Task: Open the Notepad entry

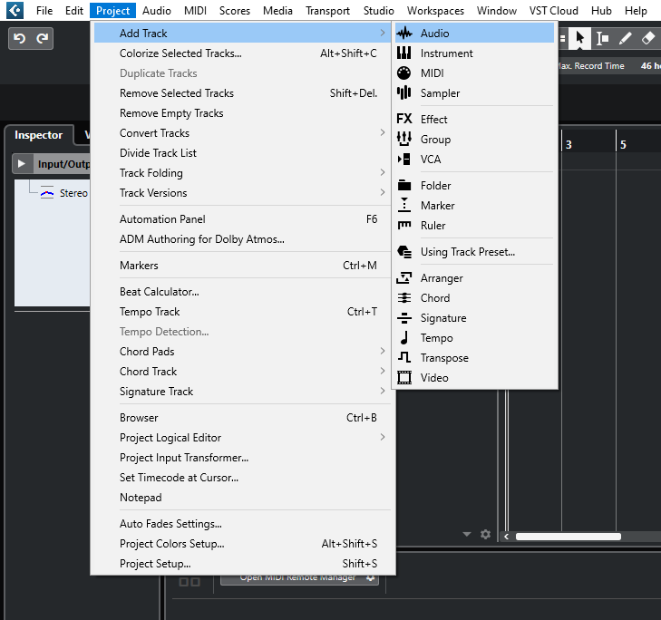Action: 243,497
